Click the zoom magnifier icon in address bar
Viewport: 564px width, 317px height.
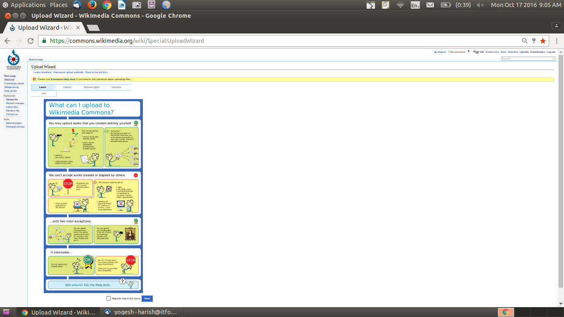tap(525, 41)
